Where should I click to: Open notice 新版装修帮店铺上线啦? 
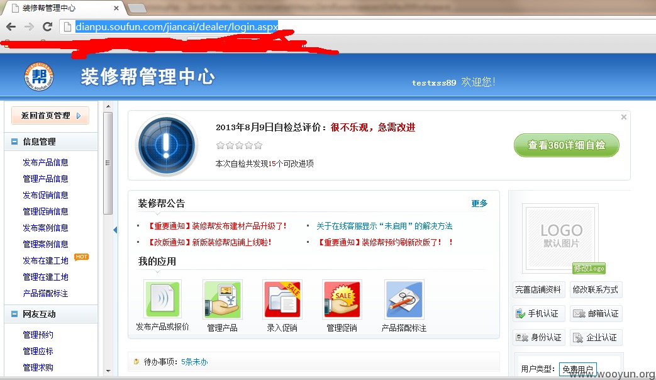pyautogui.click(x=209, y=242)
